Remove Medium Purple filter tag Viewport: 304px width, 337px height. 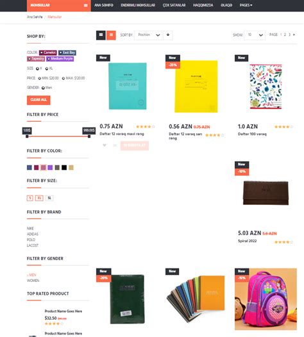click(x=49, y=59)
